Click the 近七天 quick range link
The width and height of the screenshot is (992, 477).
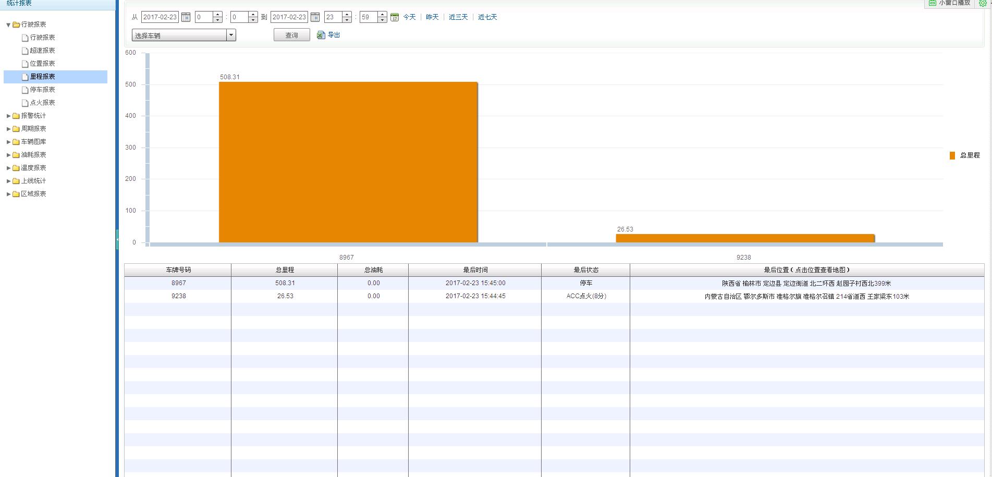point(487,17)
